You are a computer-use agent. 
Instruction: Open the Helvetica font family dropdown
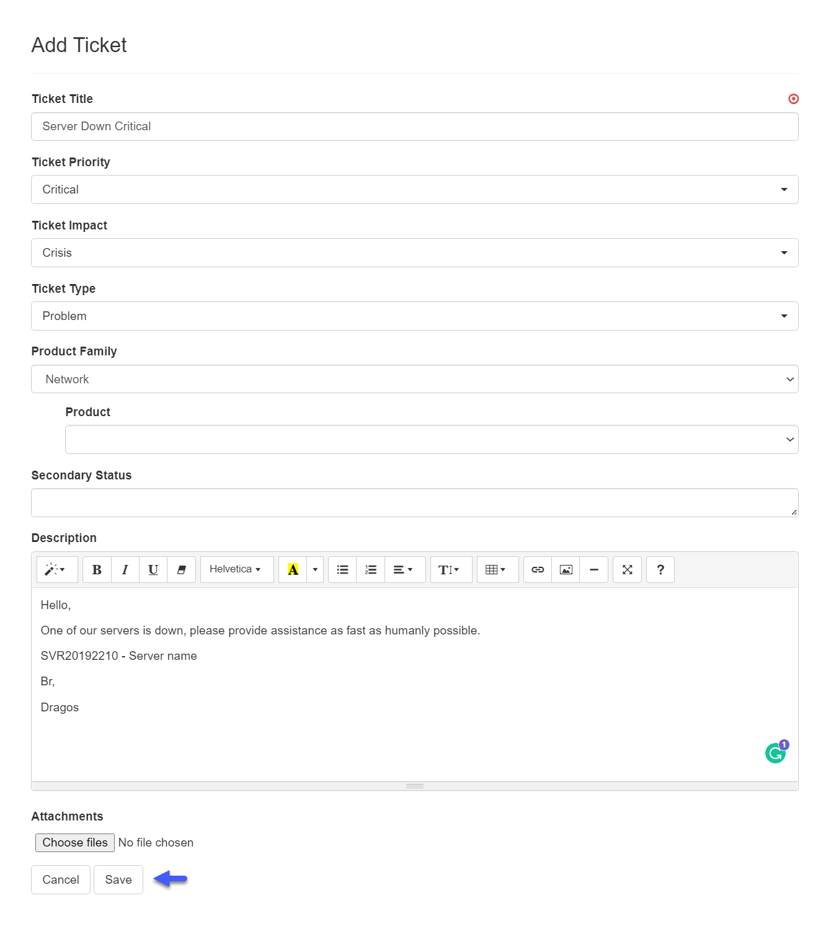click(x=237, y=569)
